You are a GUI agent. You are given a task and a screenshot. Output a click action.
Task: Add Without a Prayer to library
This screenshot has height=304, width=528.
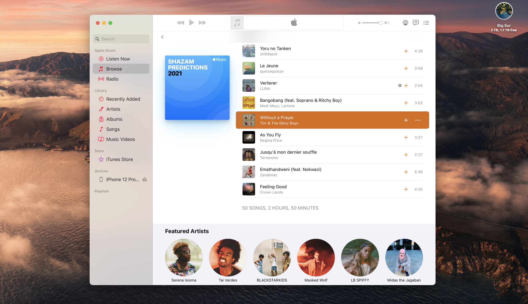pos(406,120)
